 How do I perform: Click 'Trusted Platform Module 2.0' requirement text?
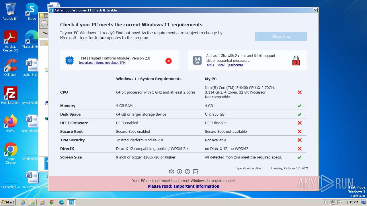click(140, 140)
